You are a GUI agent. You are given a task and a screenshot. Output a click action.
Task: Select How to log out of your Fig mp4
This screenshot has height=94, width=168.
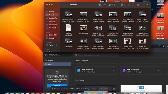pyautogui.click(x=128, y=30)
